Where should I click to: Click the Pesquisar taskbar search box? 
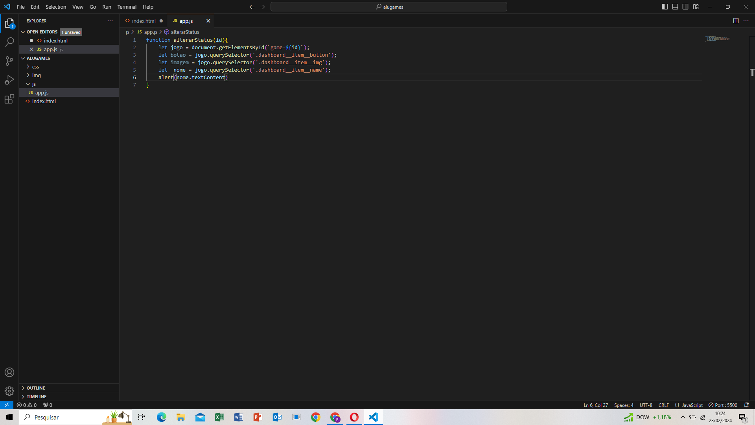(x=75, y=417)
